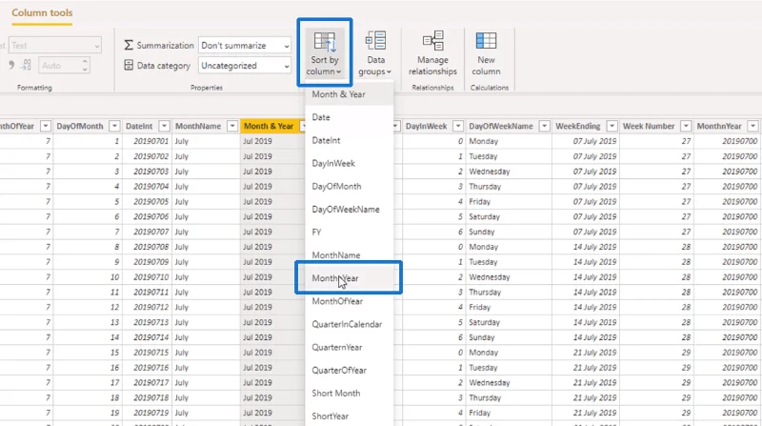Choose MonthOfYear in the sort list

click(349, 301)
